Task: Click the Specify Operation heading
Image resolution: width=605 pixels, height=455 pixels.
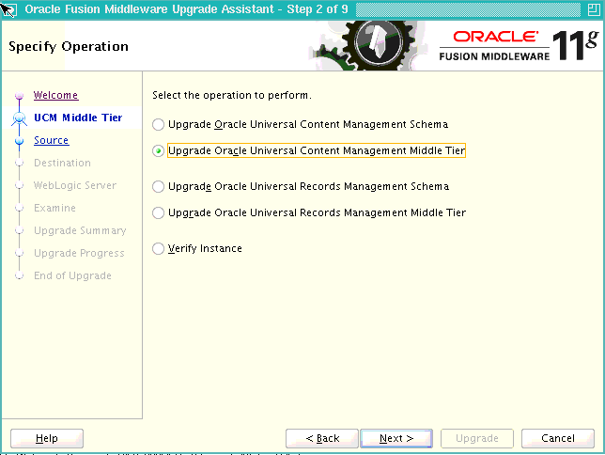Action: 69,46
